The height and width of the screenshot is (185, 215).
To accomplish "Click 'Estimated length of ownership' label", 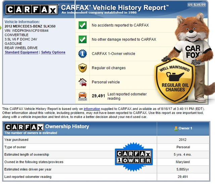I will coord(27,154).
